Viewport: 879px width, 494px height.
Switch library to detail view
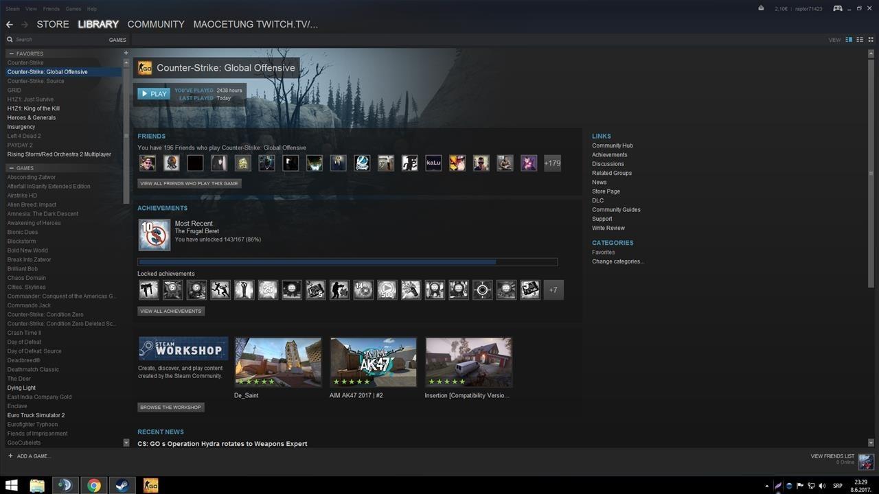[849, 40]
